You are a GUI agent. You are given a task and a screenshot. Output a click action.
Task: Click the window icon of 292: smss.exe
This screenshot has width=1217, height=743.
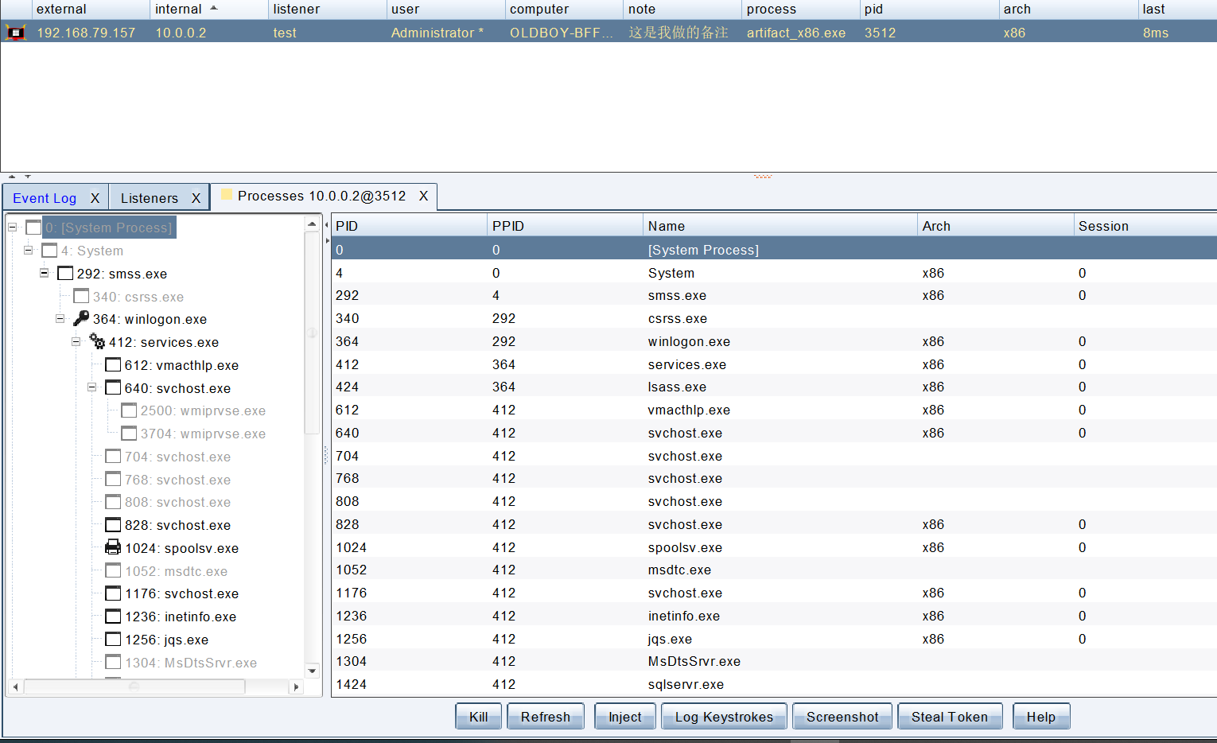click(x=65, y=273)
